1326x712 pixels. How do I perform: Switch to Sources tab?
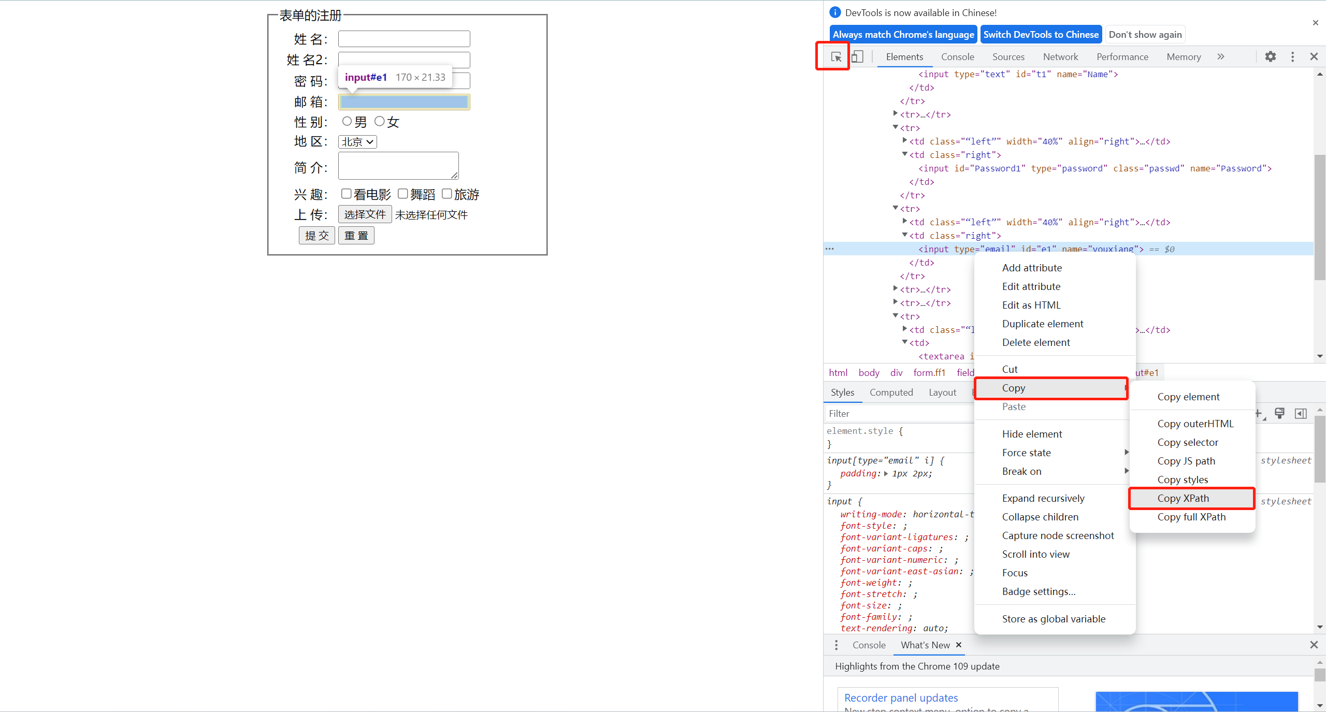tap(1008, 57)
